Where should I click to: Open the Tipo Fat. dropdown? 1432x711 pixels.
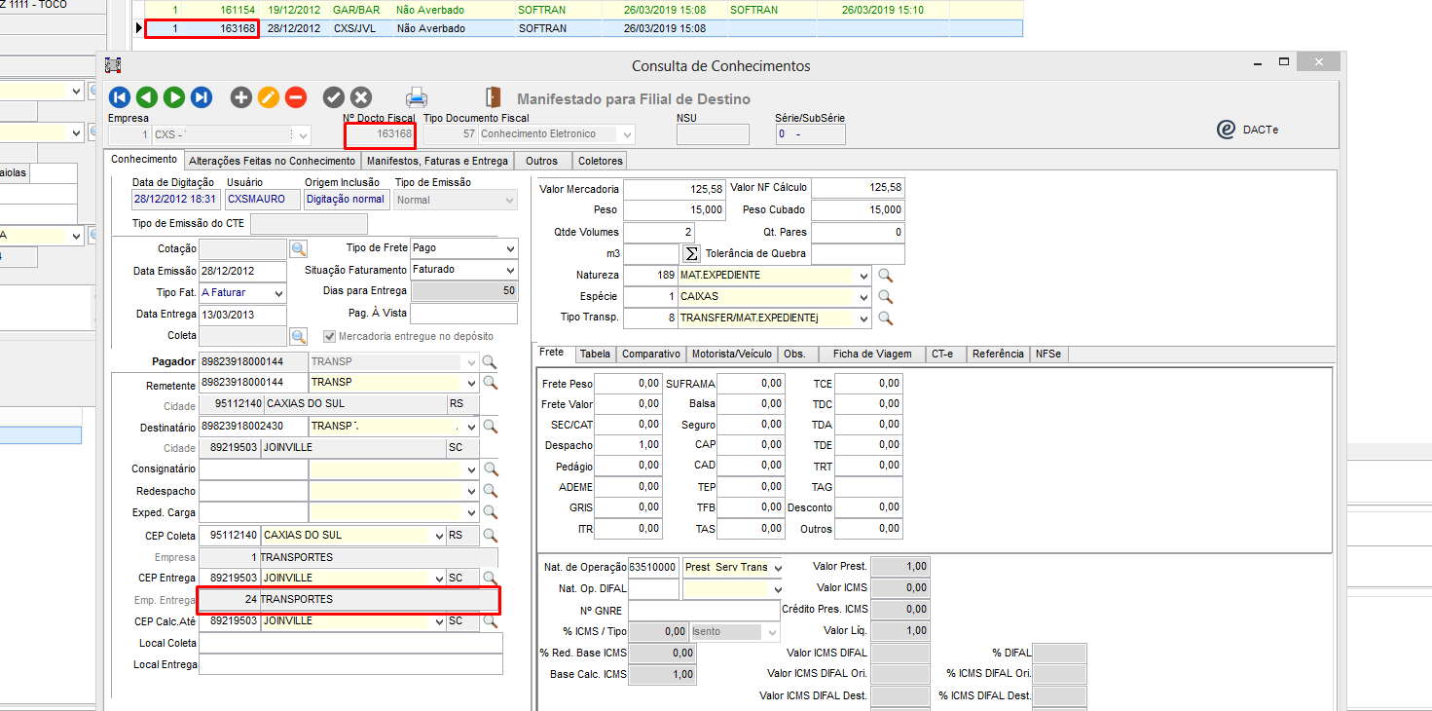coord(279,293)
